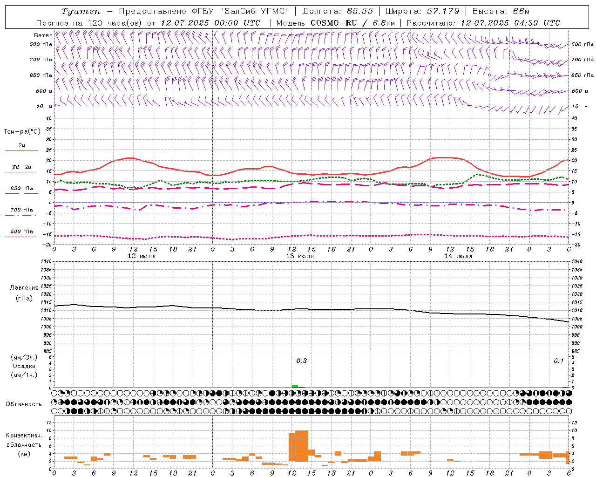
Task: Click the 12 июля date label
Action: (142, 256)
